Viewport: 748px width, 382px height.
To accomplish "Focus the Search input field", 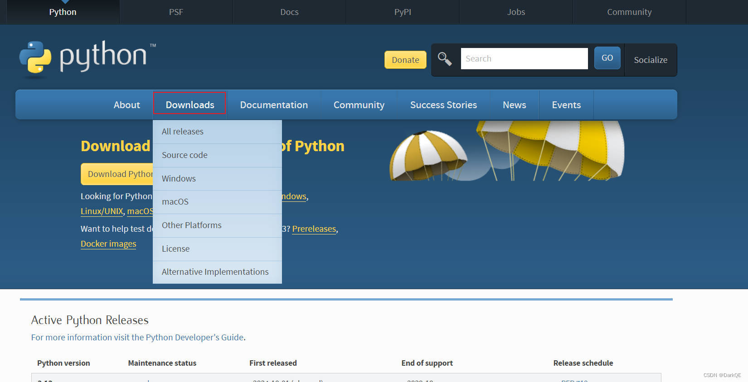I will tap(524, 58).
